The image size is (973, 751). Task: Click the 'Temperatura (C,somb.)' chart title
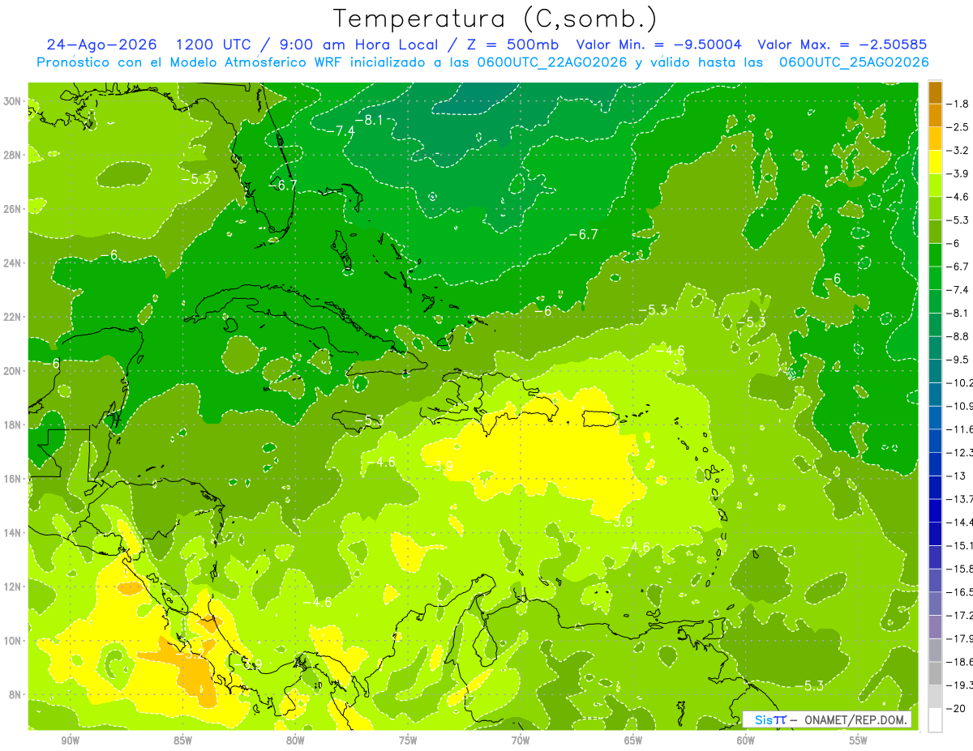tap(495, 18)
